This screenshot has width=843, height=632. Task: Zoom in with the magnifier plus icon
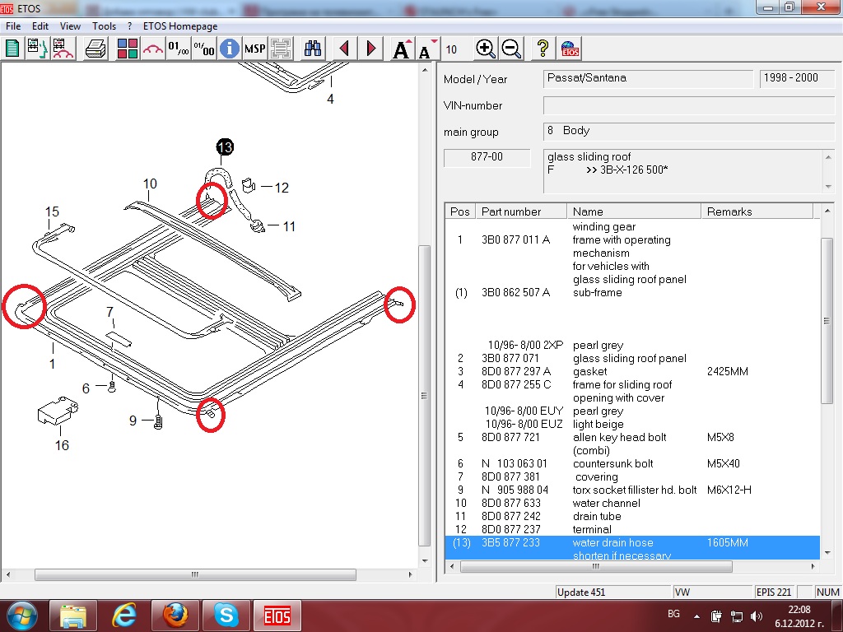point(486,49)
